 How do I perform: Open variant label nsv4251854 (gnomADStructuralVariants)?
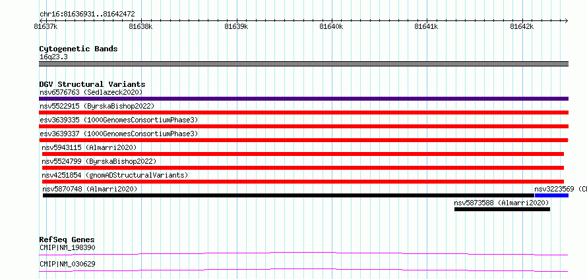(115, 175)
